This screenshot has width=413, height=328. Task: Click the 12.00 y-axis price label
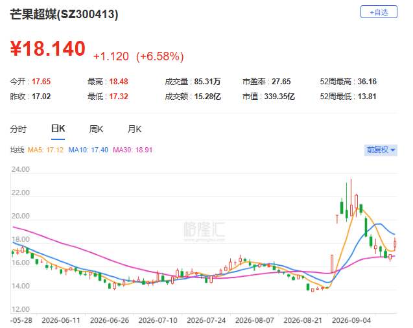[x=21, y=309]
